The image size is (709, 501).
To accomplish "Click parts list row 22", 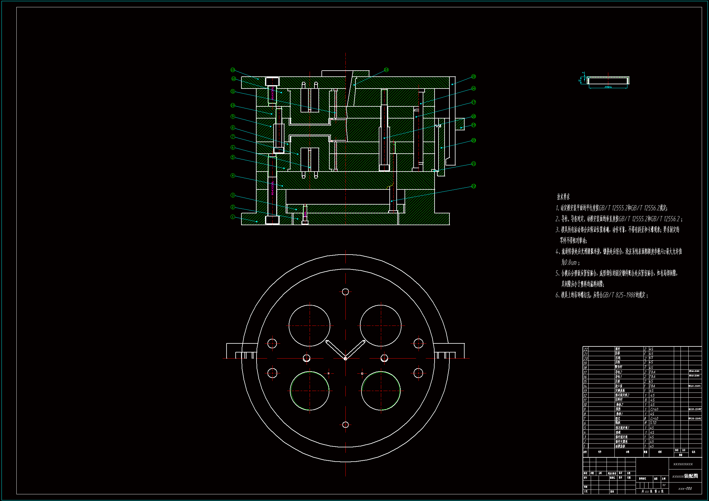I will pyautogui.click(x=618, y=349).
